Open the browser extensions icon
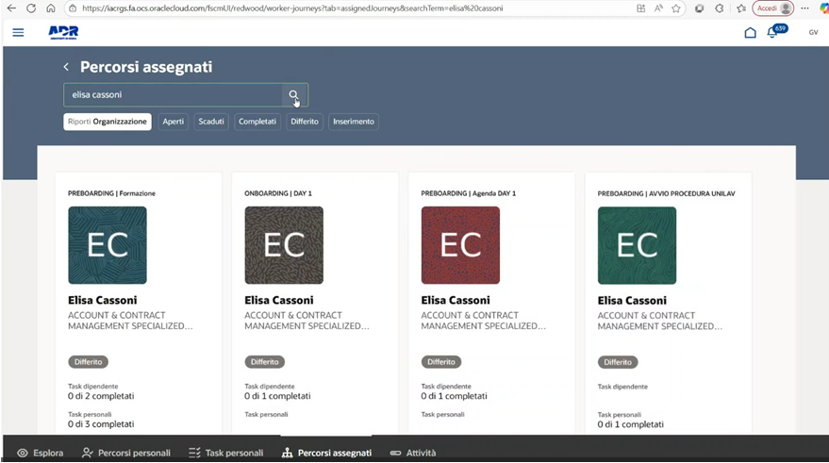The width and height of the screenshot is (829, 463). (x=719, y=8)
